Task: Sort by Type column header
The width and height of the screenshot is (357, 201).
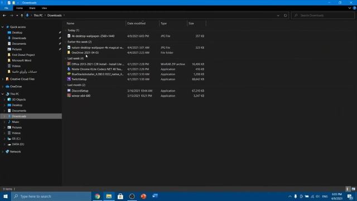Action: click(163, 23)
